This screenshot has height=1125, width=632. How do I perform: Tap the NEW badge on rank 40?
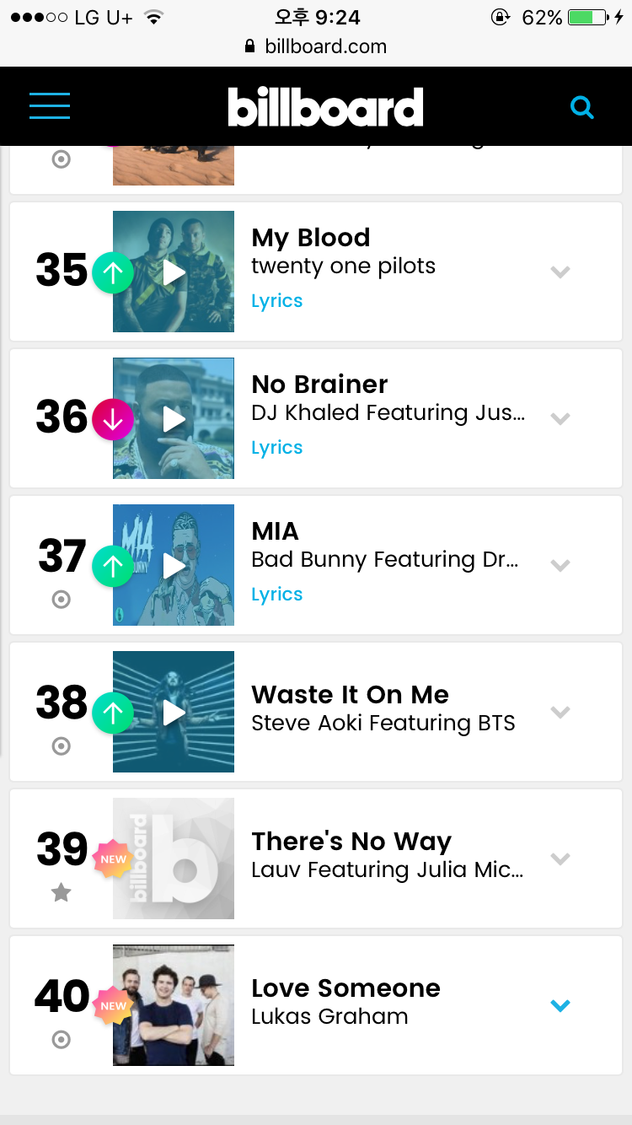(x=113, y=1005)
